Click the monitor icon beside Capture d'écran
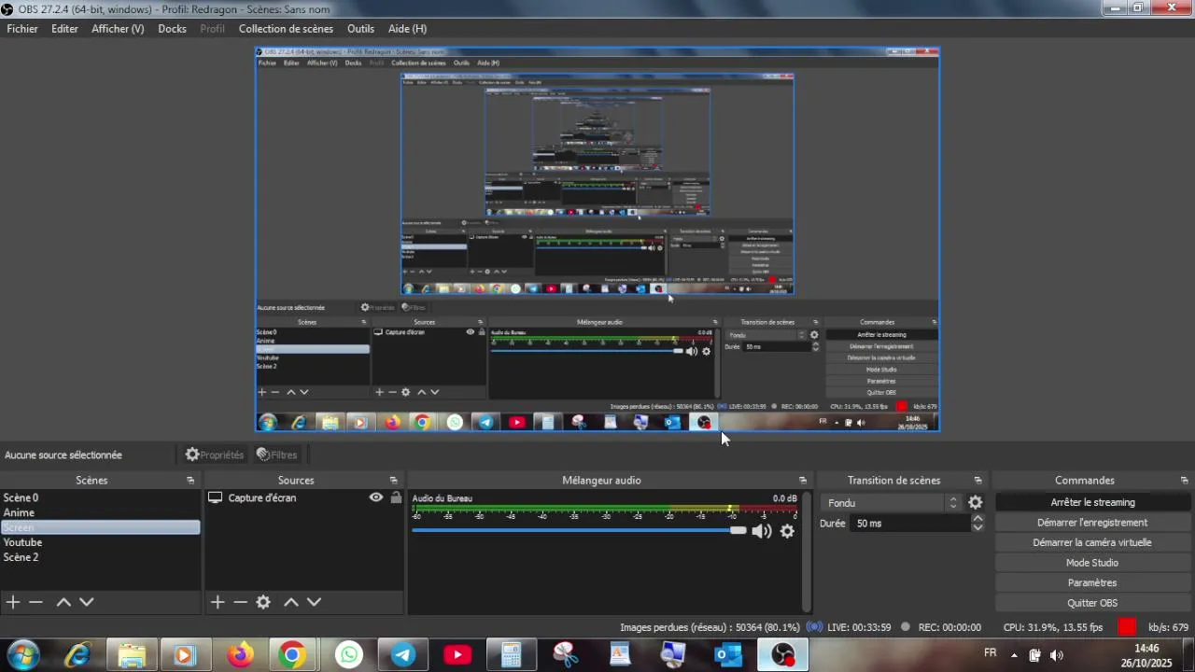Viewport: 1195px width, 672px height. [x=215, y=497]
